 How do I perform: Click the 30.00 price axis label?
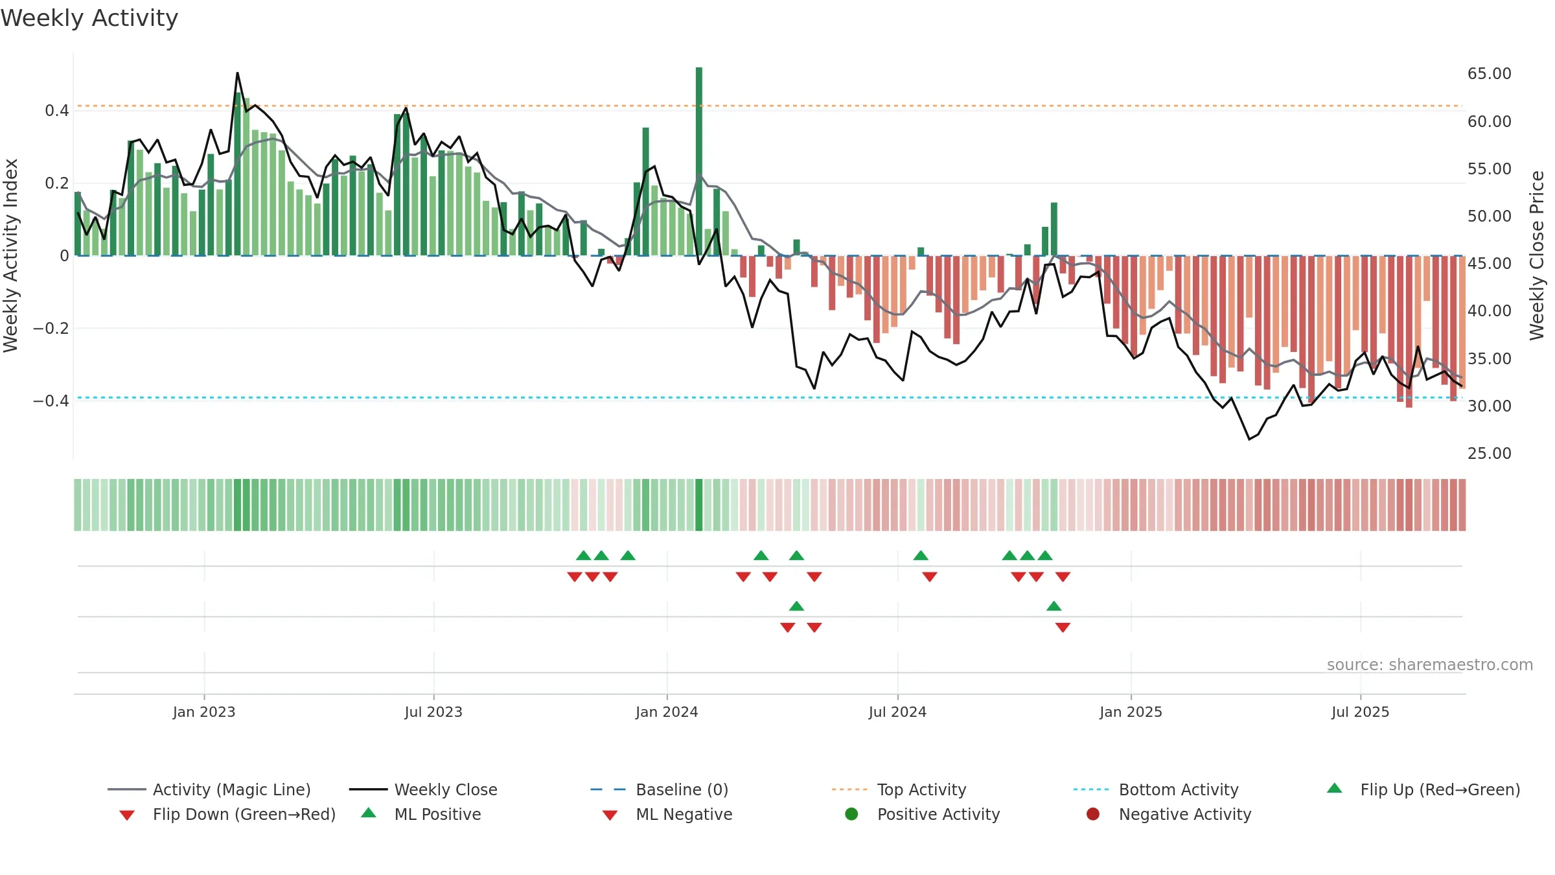tap(1489, 406)
